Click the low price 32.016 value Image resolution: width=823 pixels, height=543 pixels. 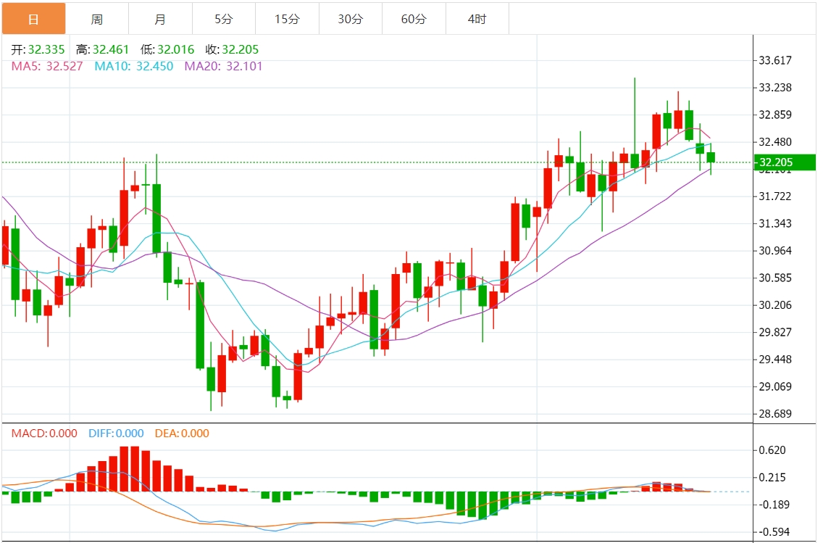176,49
